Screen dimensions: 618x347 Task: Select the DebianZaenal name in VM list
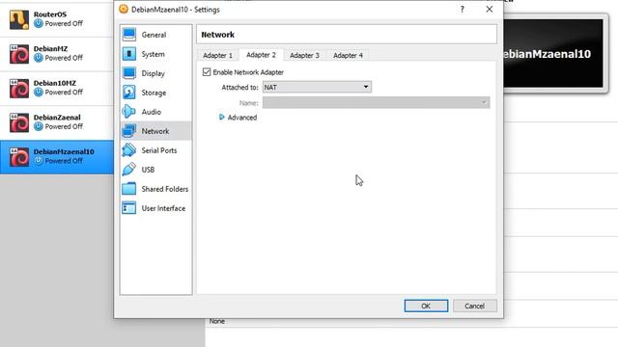point(57,118)
